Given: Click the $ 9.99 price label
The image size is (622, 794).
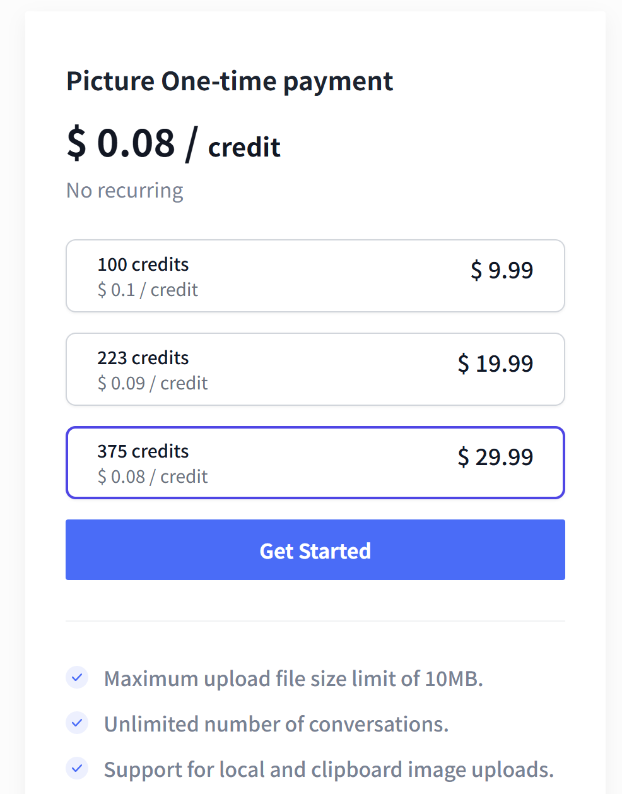Looking at the screenshot, I should point(502,270).
